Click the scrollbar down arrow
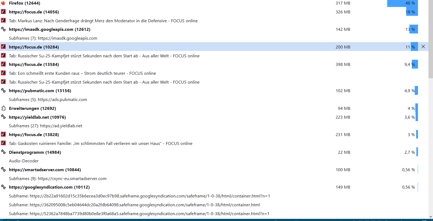This screenshot has height=221, width=433. coord(431,217)
